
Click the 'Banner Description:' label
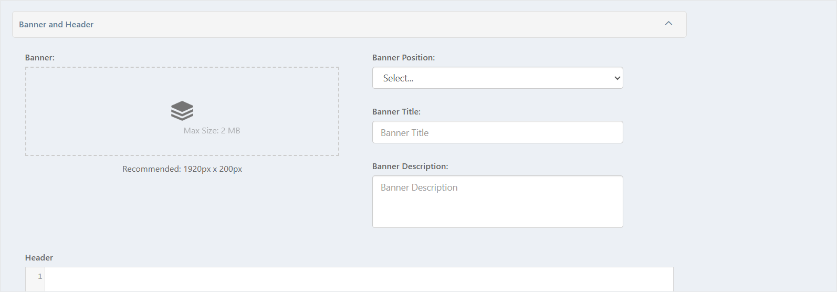[410, 166]
